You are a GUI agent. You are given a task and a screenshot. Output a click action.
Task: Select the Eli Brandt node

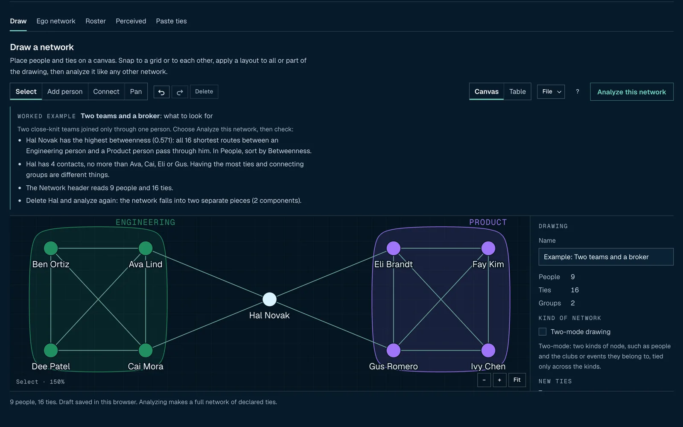click(394, 248)
